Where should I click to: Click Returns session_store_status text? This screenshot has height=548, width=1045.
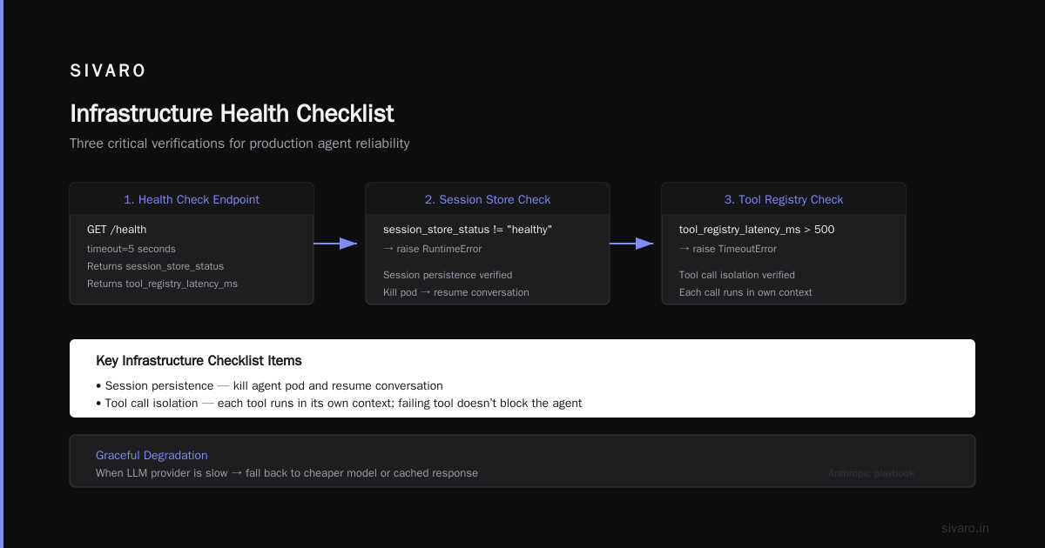click(x=155, y=266)
